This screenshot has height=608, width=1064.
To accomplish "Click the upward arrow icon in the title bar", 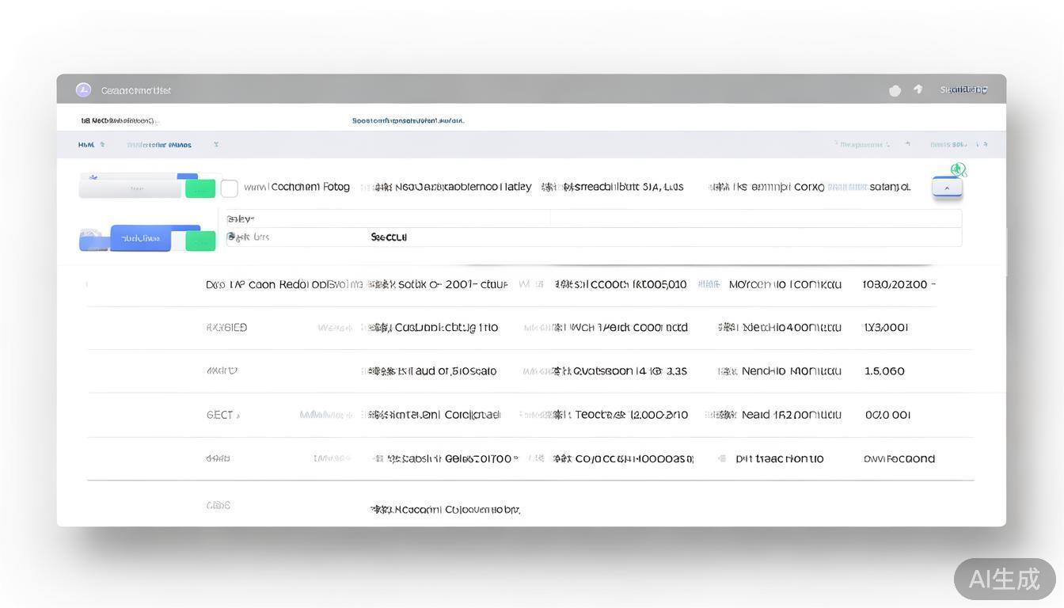I will (x=918, y=89).
